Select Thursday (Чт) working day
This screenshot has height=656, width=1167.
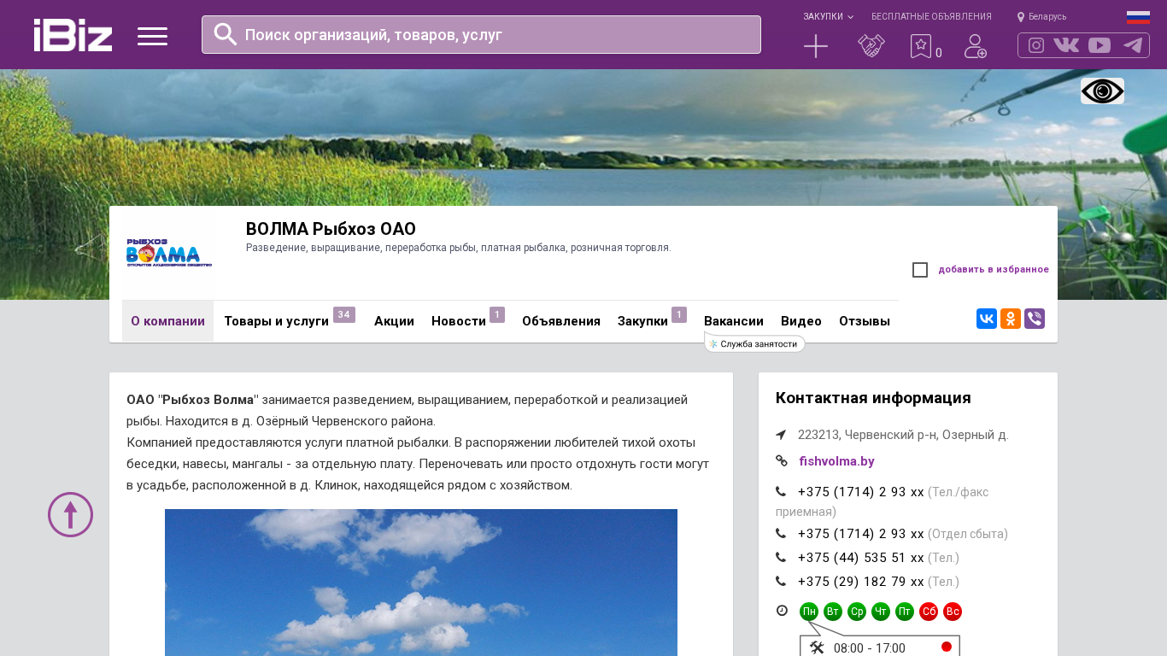click(x=881, y=612)
